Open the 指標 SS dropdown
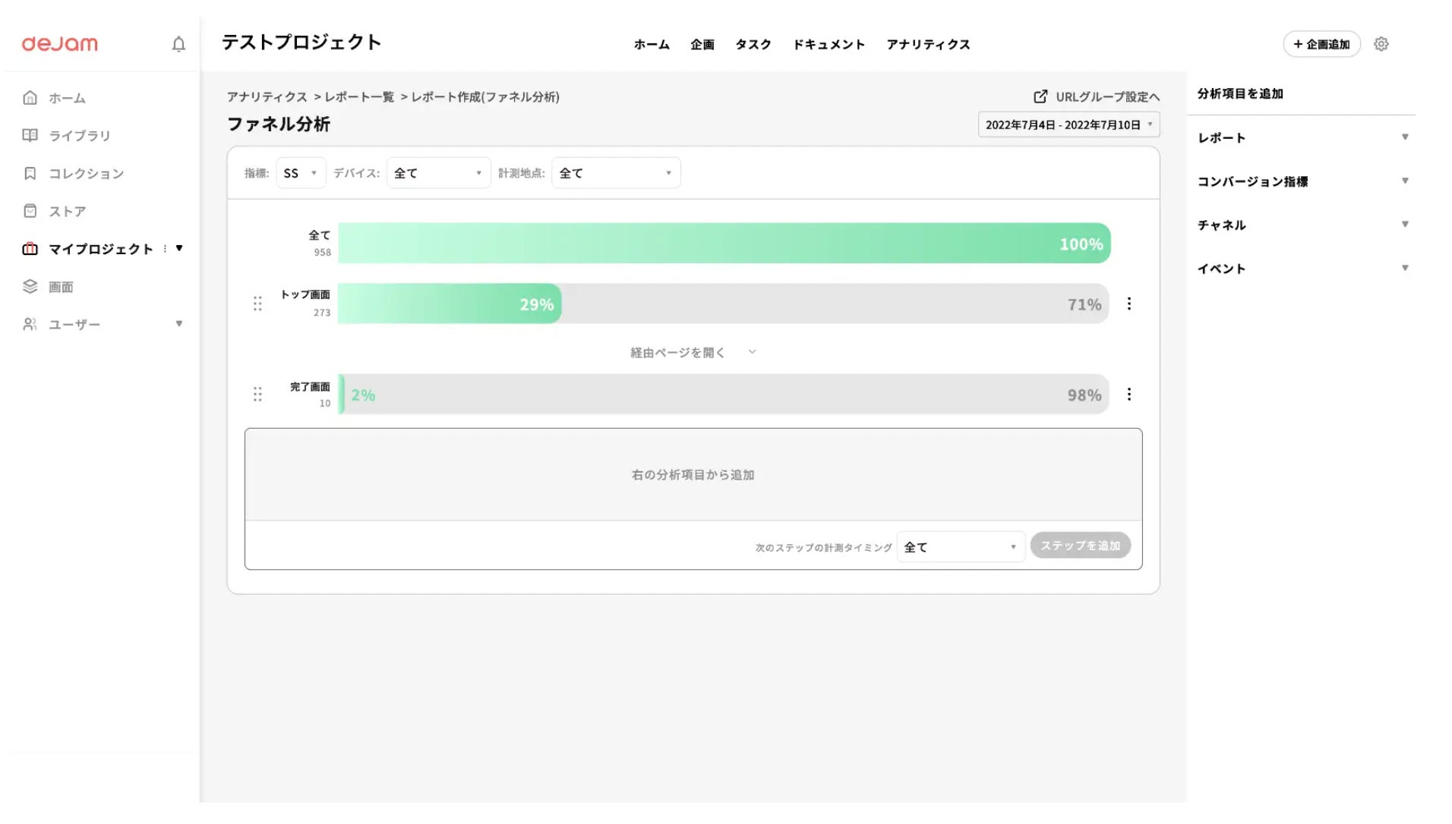This screenshot has width=1452, height=824. pyautogui.click(x=301, y=173)
